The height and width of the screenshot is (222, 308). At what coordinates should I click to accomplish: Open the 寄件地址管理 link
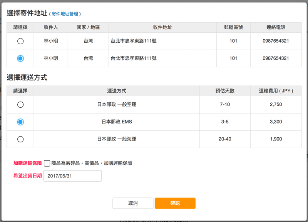click(65, 14)
